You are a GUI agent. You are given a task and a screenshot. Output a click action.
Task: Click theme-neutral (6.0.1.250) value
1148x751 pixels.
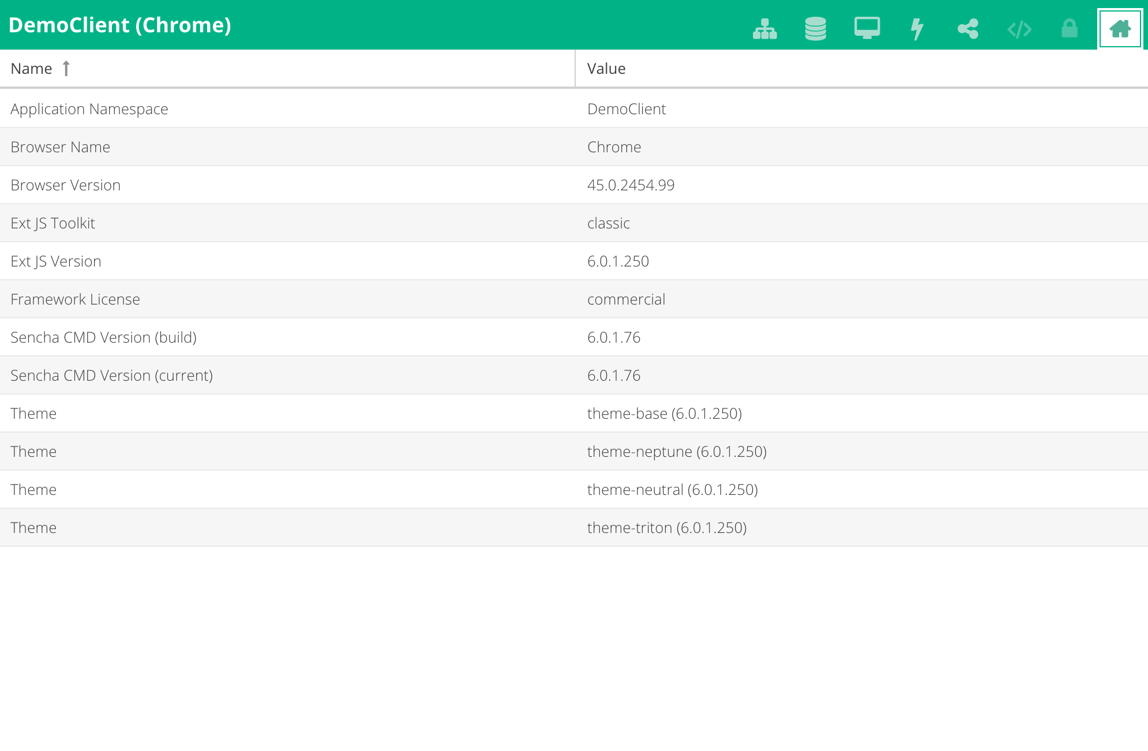point(673,490)
